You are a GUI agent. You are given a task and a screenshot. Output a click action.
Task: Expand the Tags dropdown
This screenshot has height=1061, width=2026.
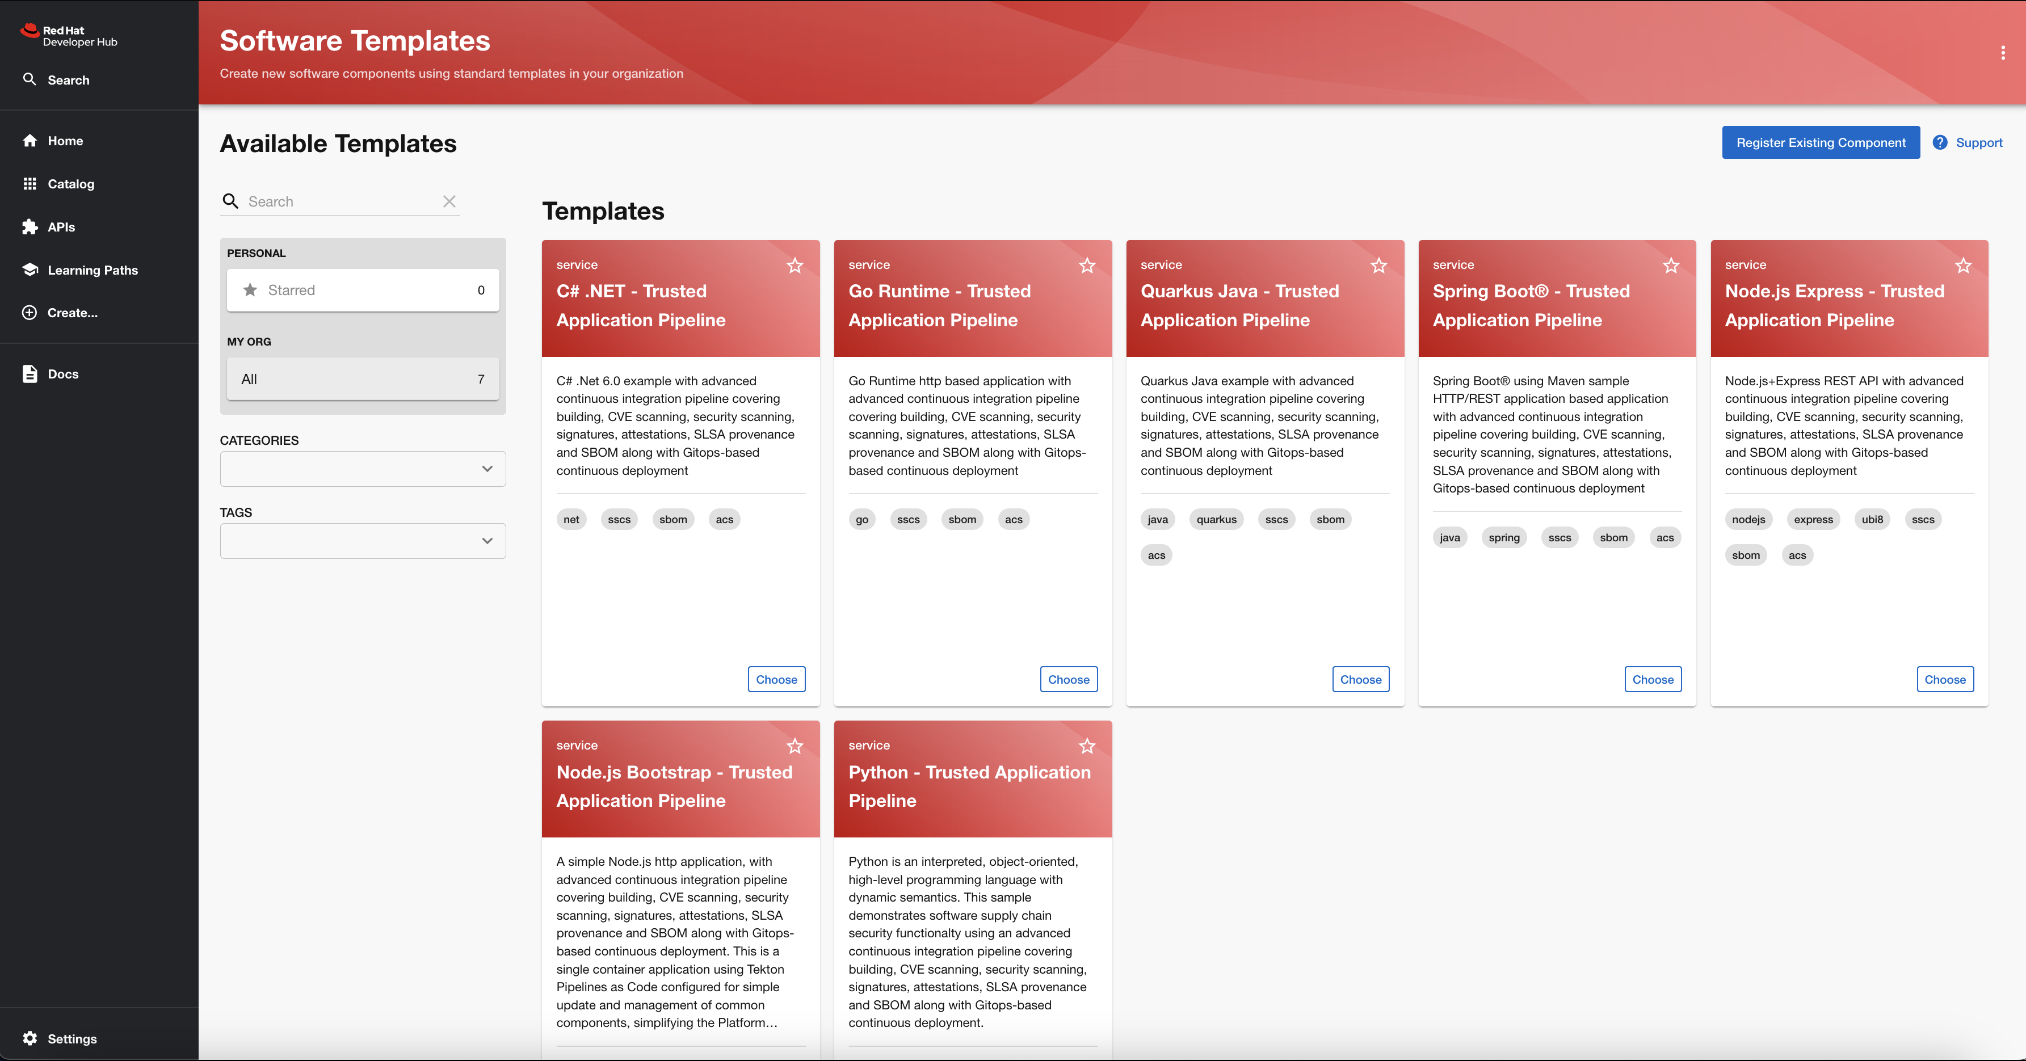click(363, 541)
